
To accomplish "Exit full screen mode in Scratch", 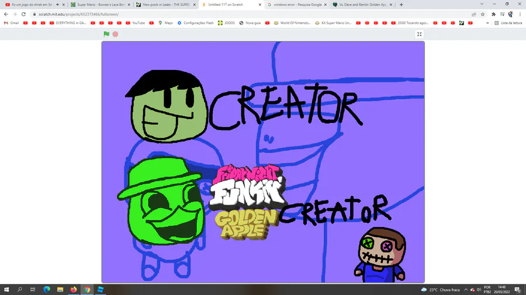I will [419, 34].
